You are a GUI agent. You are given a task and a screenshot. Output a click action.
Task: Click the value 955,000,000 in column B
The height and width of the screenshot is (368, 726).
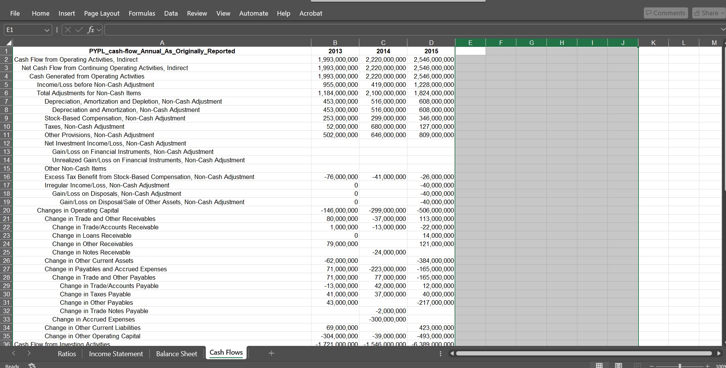pyautogui.click(x=335, y=85)
